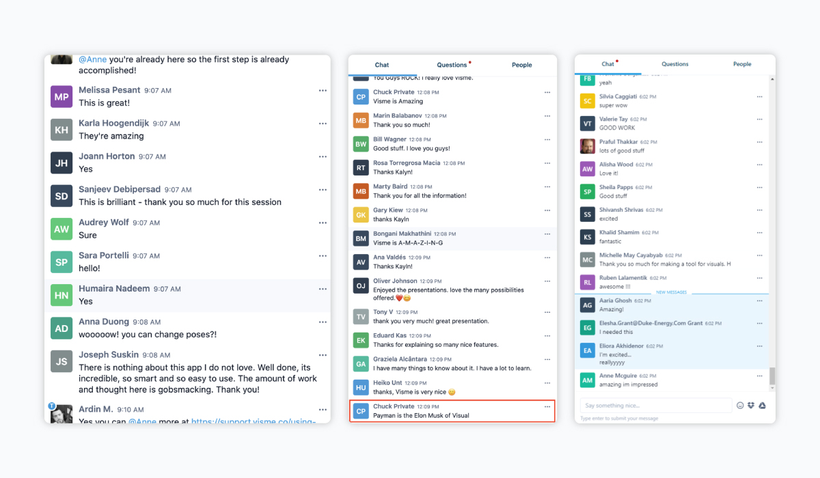Open more options for Bill Wagner's message

[x=547, y=139]
